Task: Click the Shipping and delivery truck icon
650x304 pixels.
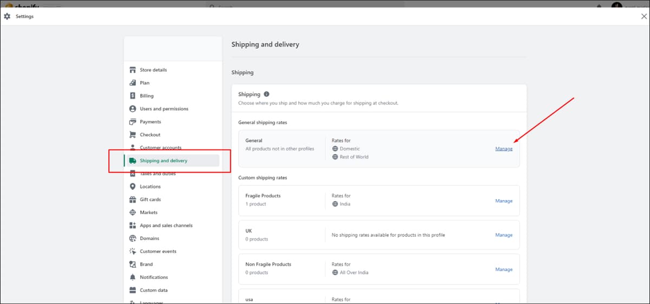Action: (x=133, y=161)
